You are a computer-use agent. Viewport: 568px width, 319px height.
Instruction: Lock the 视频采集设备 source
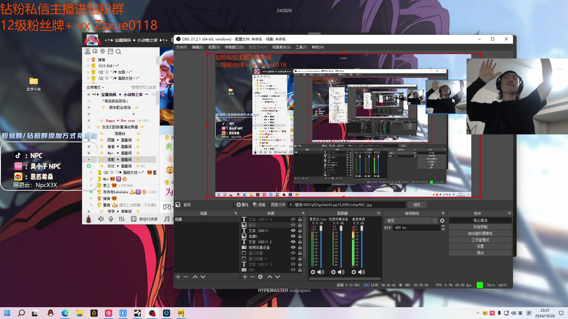(300, 248)
